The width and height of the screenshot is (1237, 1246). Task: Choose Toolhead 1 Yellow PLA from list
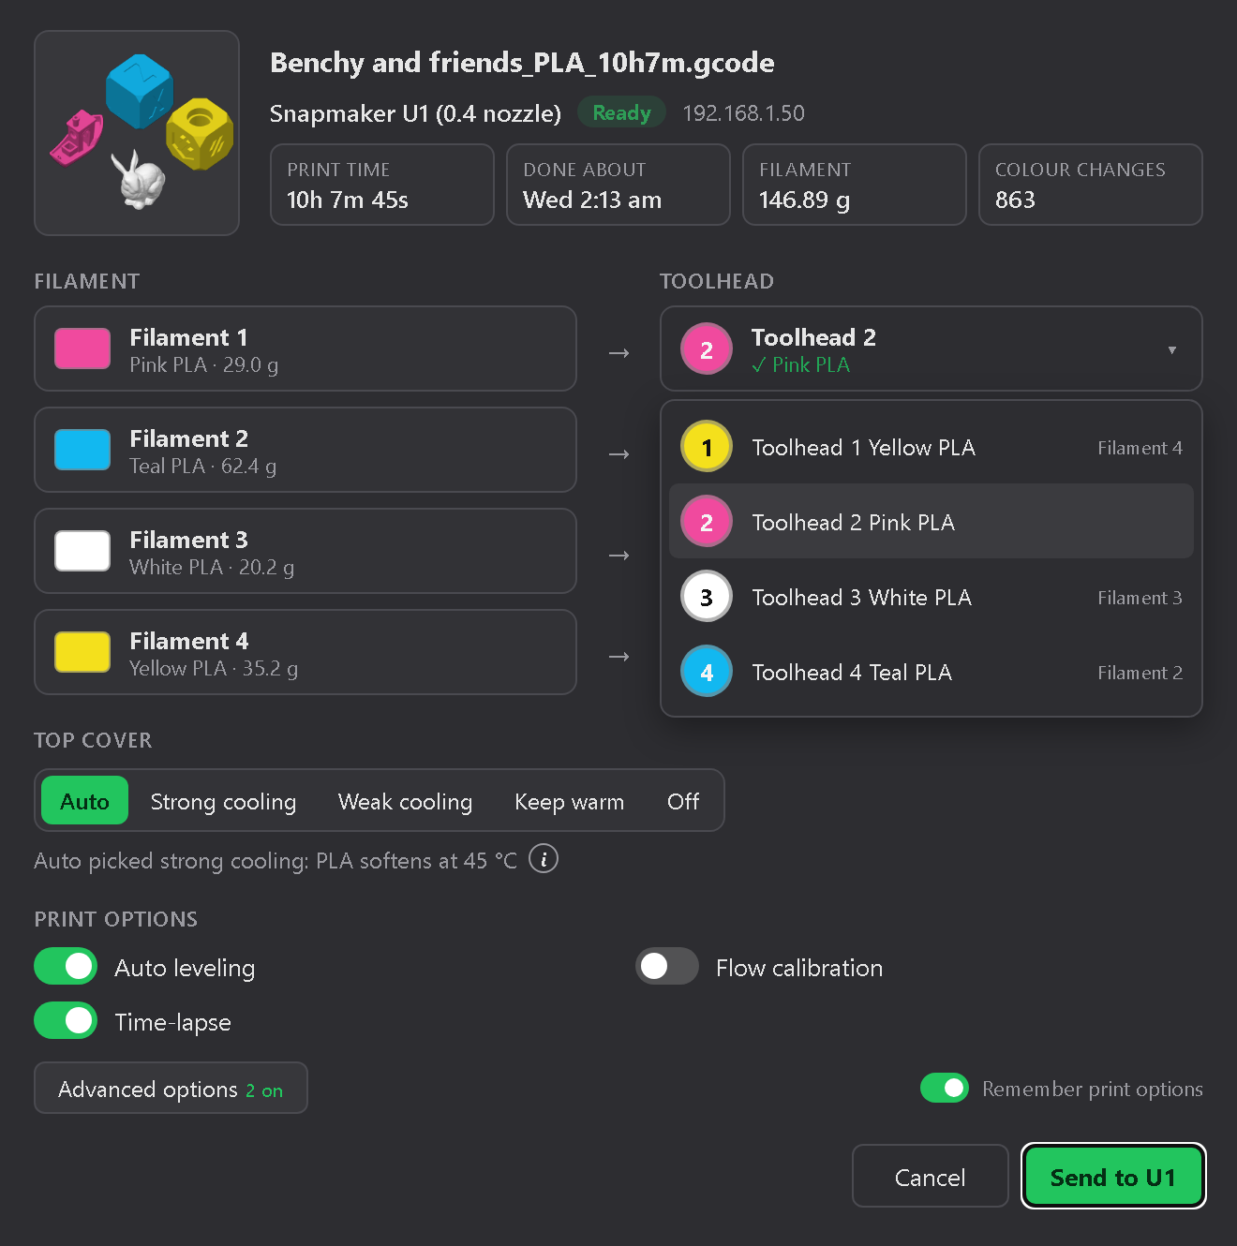coord(931,447)
